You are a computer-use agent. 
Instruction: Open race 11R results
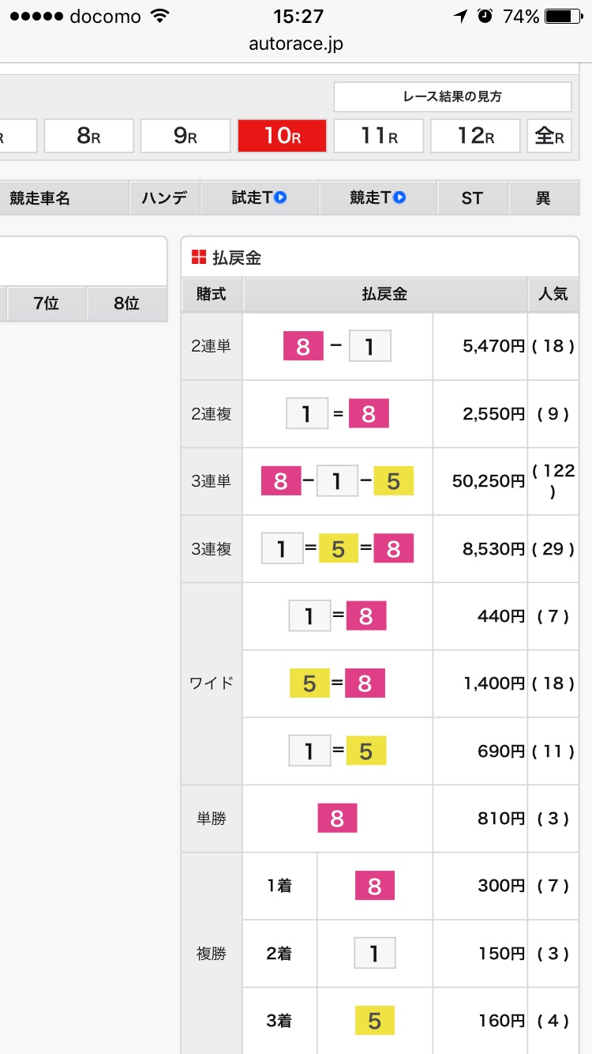(x=379, y=136)
